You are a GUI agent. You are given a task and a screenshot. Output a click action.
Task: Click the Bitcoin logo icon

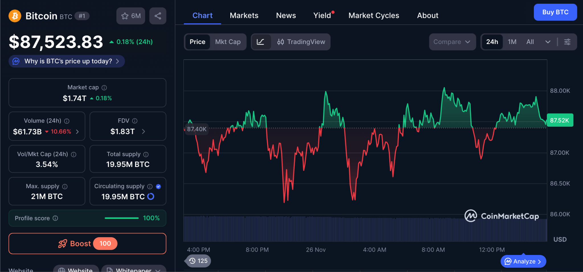pos(15,16)
